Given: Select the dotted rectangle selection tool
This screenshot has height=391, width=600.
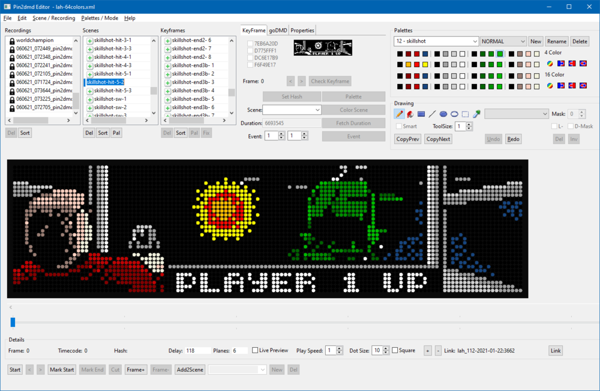Looking at the screenshot, I should pyautogui.click(x=466, y=114).
